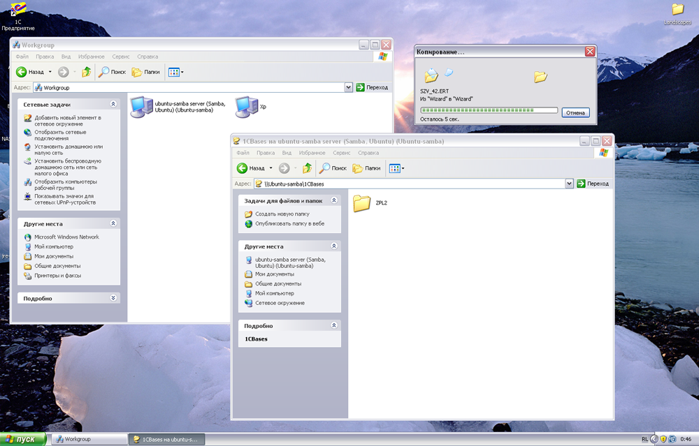699x446 pixels.
Task: Select Landscapes folder on desktop
Action: tap(677, 14)
